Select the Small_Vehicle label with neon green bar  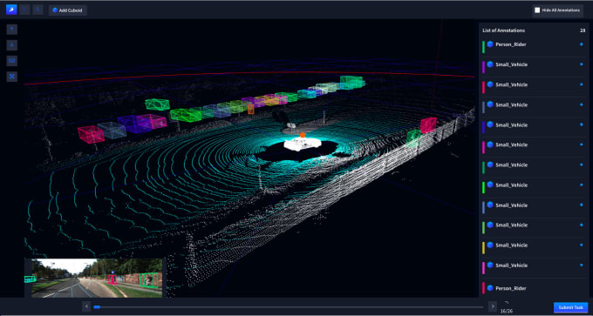(511, 185)
